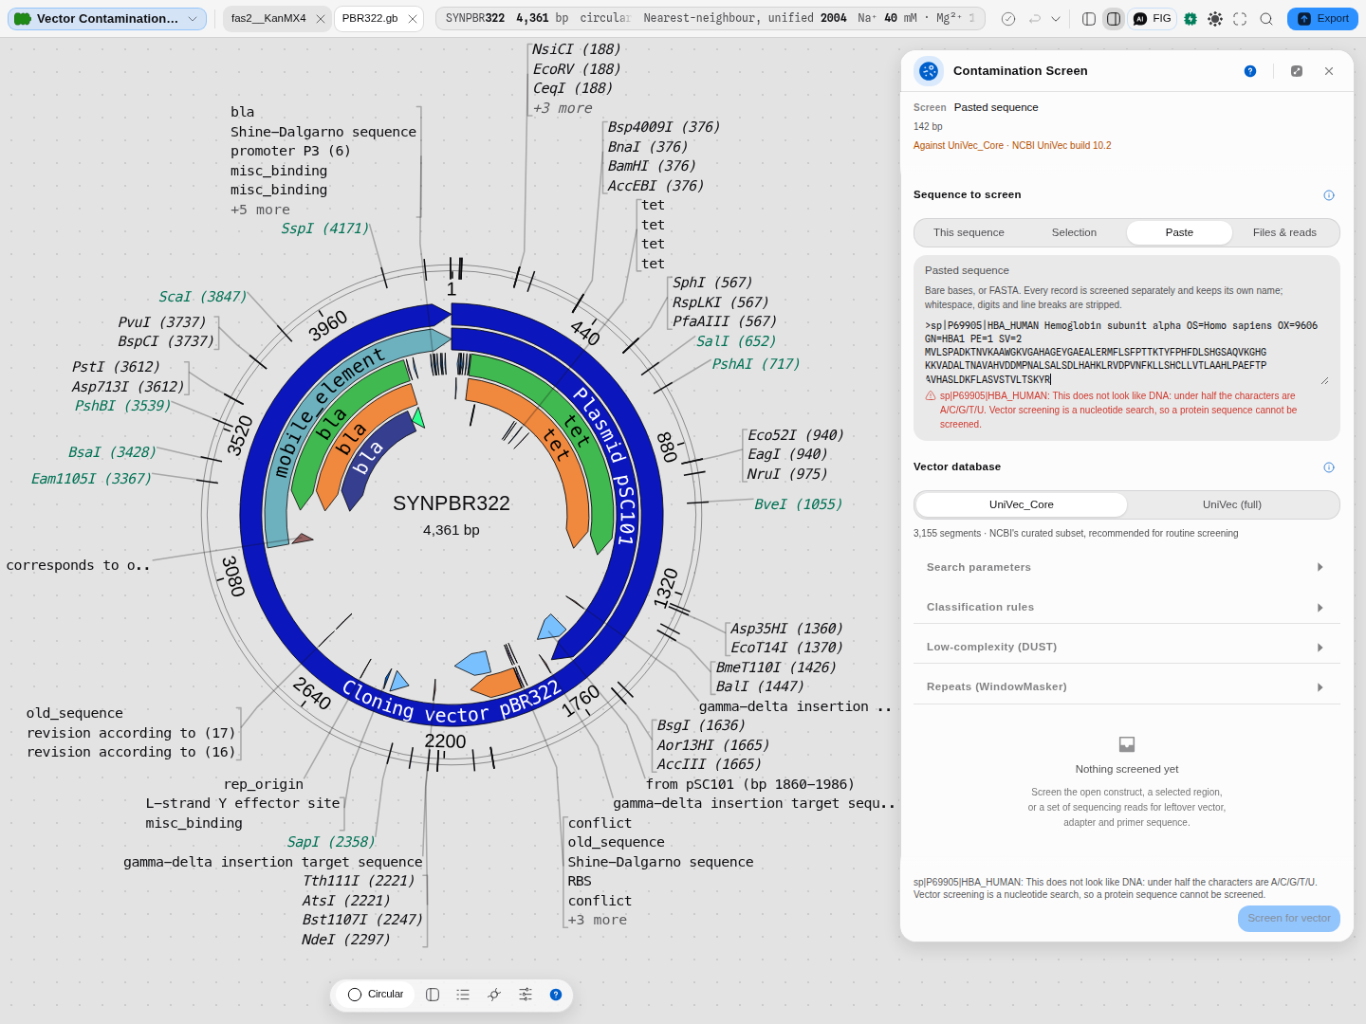The height and width of the screenshot is (1024, 1366).
Task: Click into the pasted sequence text area
Action: pos(1127,352)
